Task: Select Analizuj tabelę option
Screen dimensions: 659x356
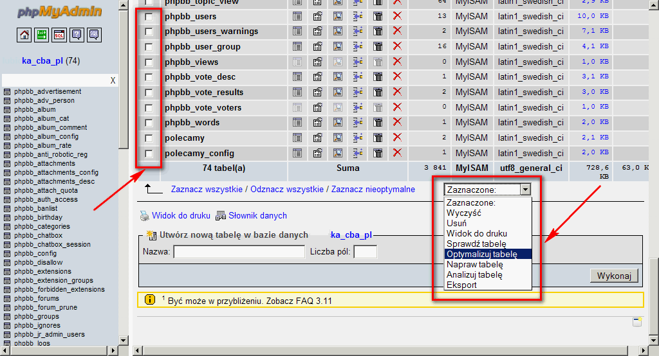Action: click(488, 275)
